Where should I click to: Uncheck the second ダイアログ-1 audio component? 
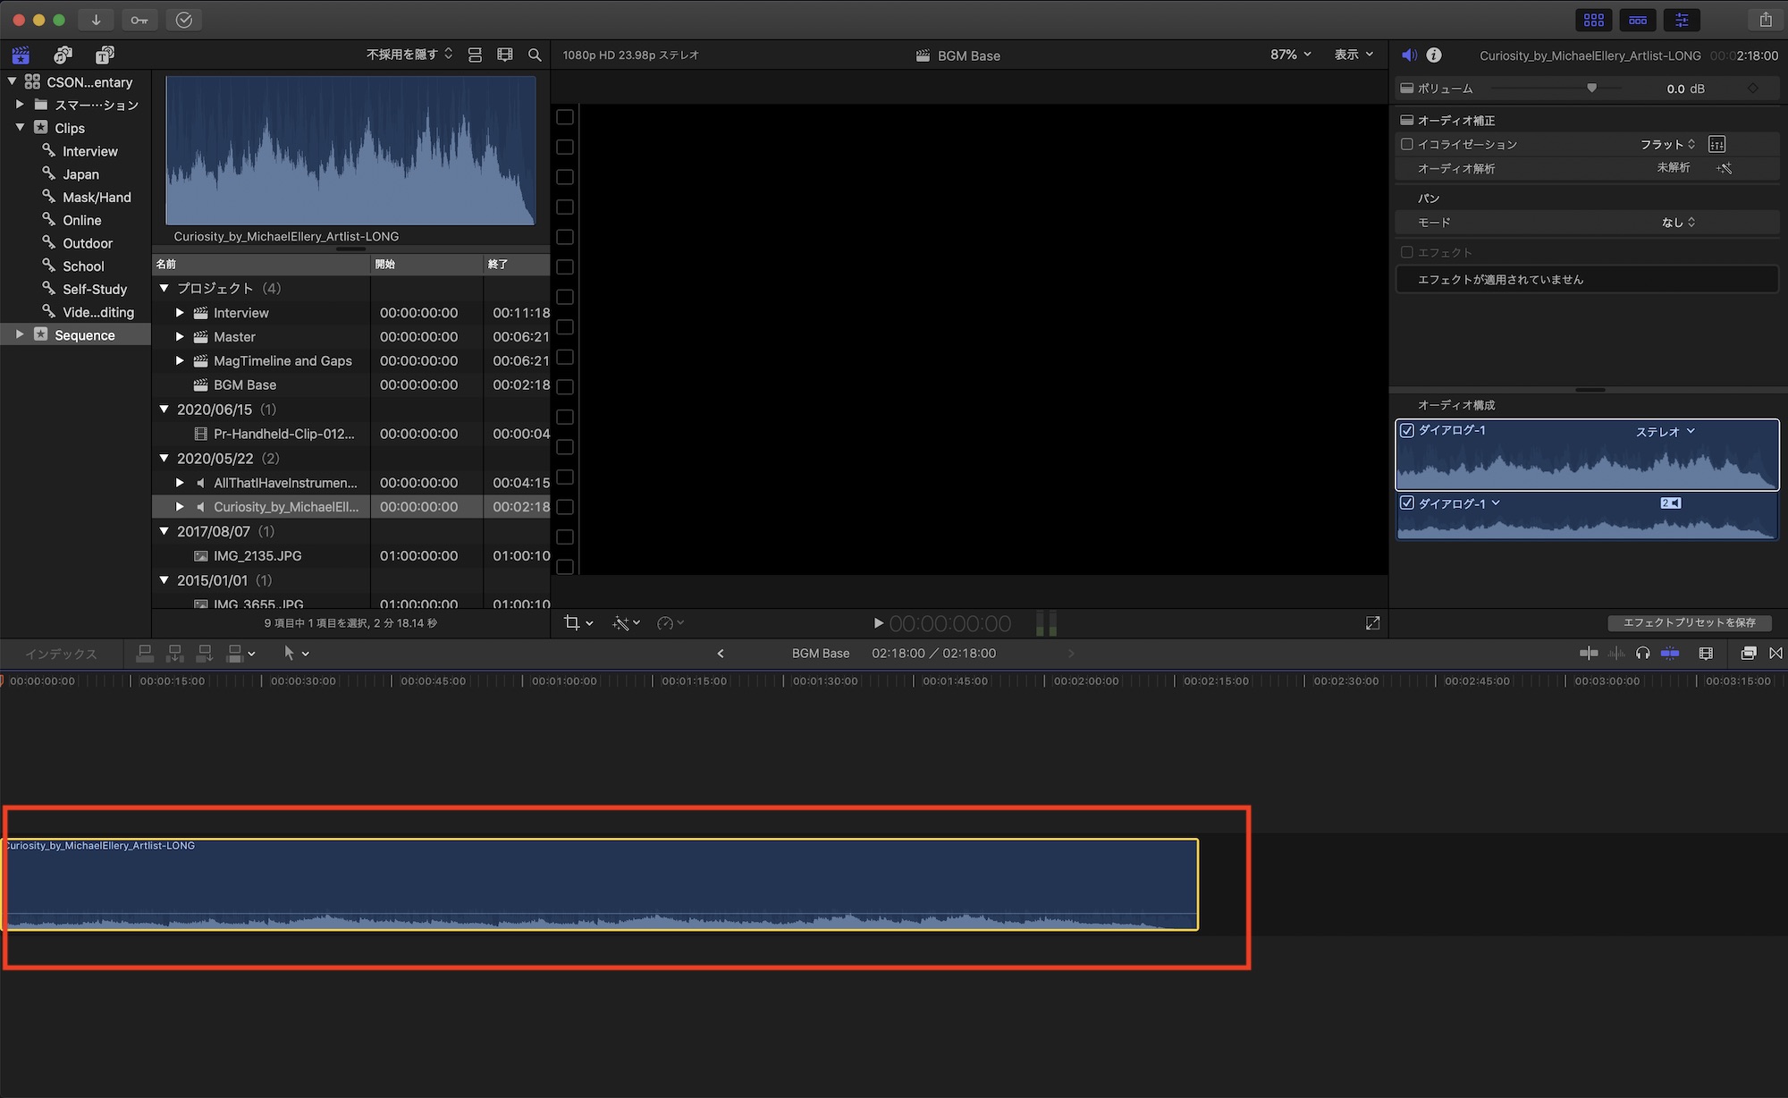tap(1407, 503)
